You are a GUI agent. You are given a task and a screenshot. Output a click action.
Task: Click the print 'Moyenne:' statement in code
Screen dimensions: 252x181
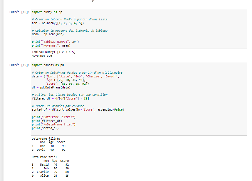point(51,45)
